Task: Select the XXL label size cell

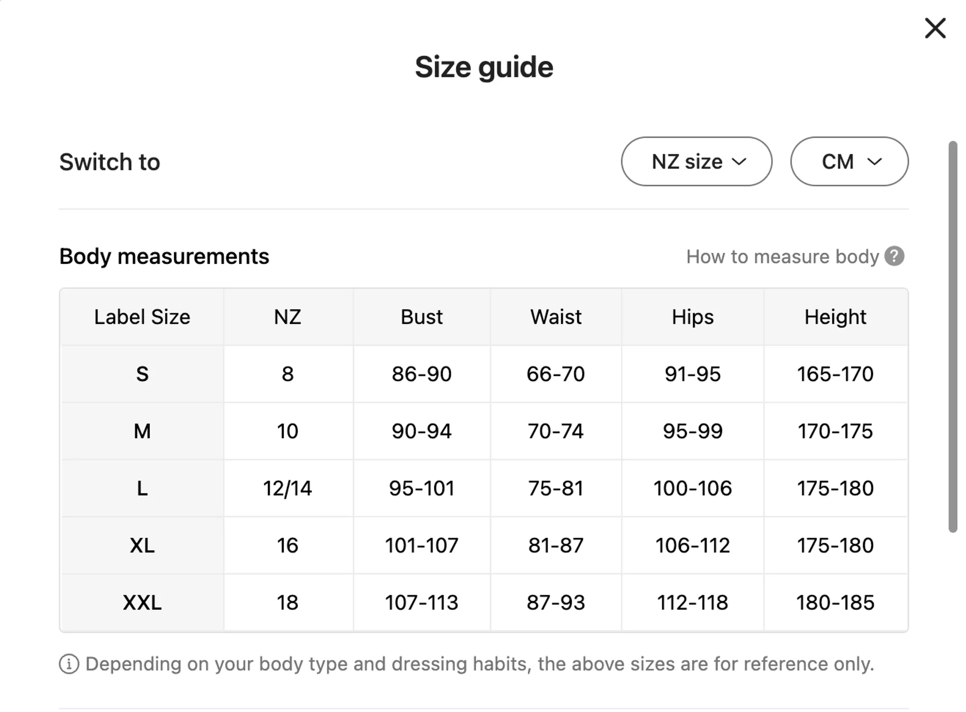Action: coord(142,602)
